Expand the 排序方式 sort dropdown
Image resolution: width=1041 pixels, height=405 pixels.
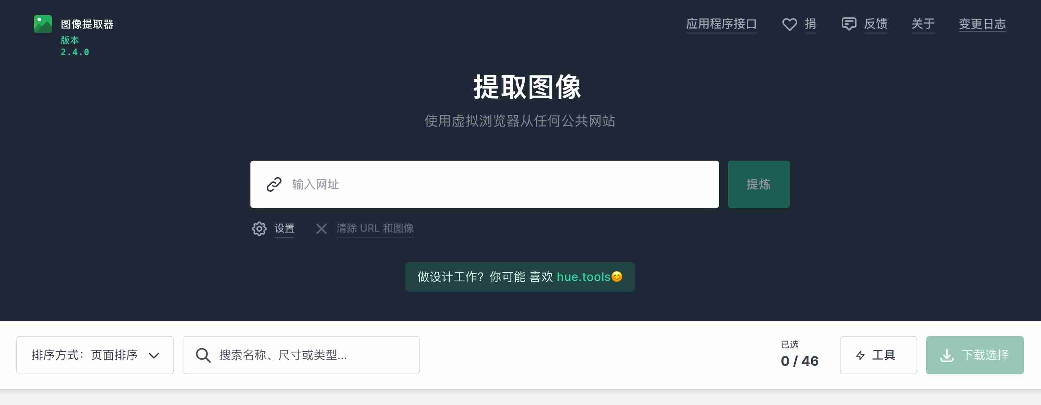coord(95,355)
